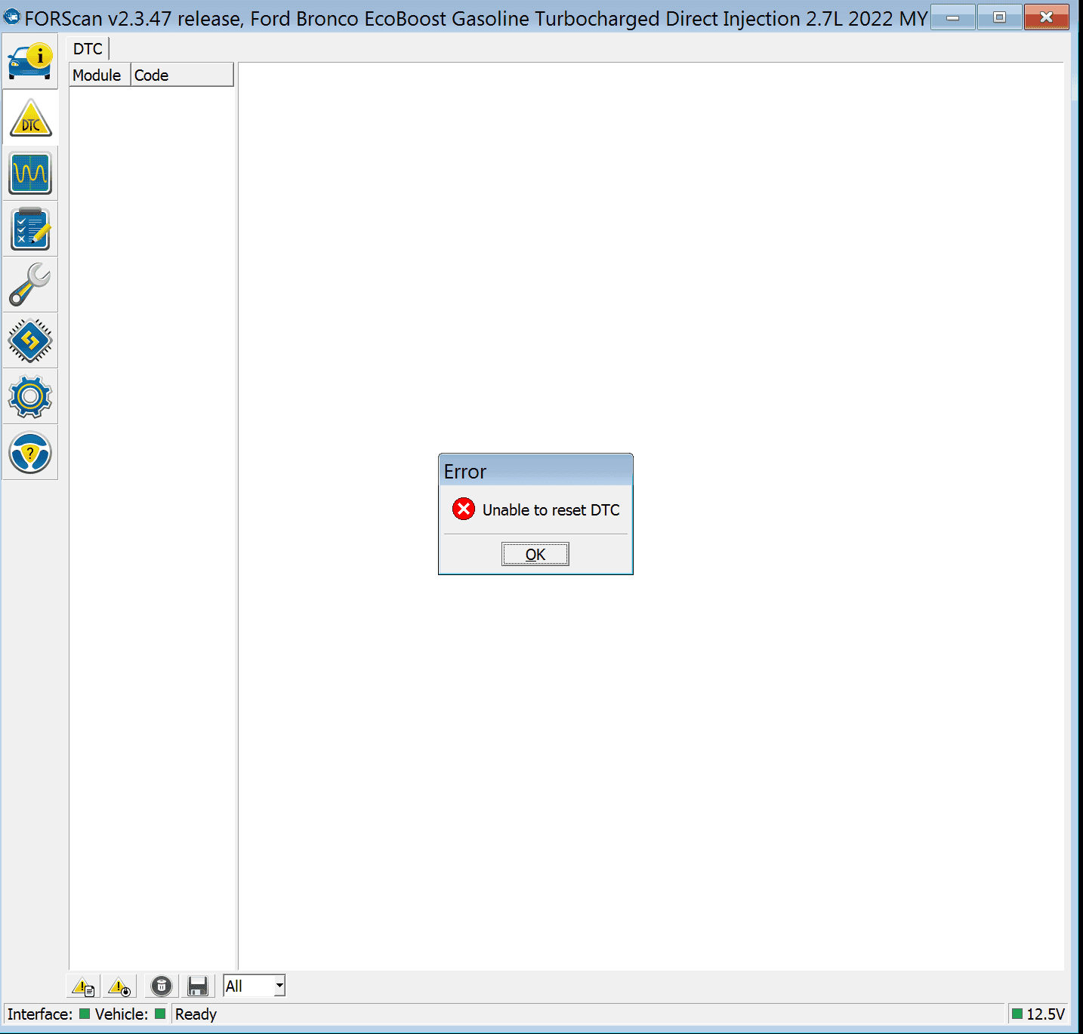Click the Interface status indicator
Image resolution: width=1083 pixels, height=1034 pixels.
pos(85,1014)
